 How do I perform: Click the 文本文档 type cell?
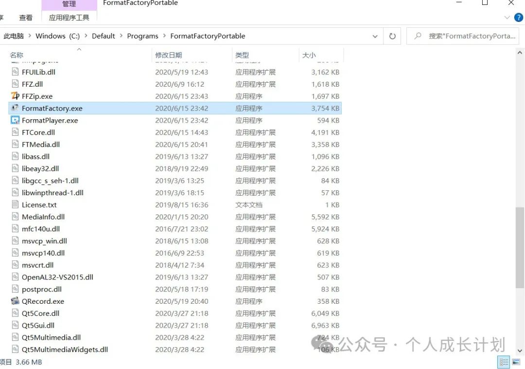(249, 205)
